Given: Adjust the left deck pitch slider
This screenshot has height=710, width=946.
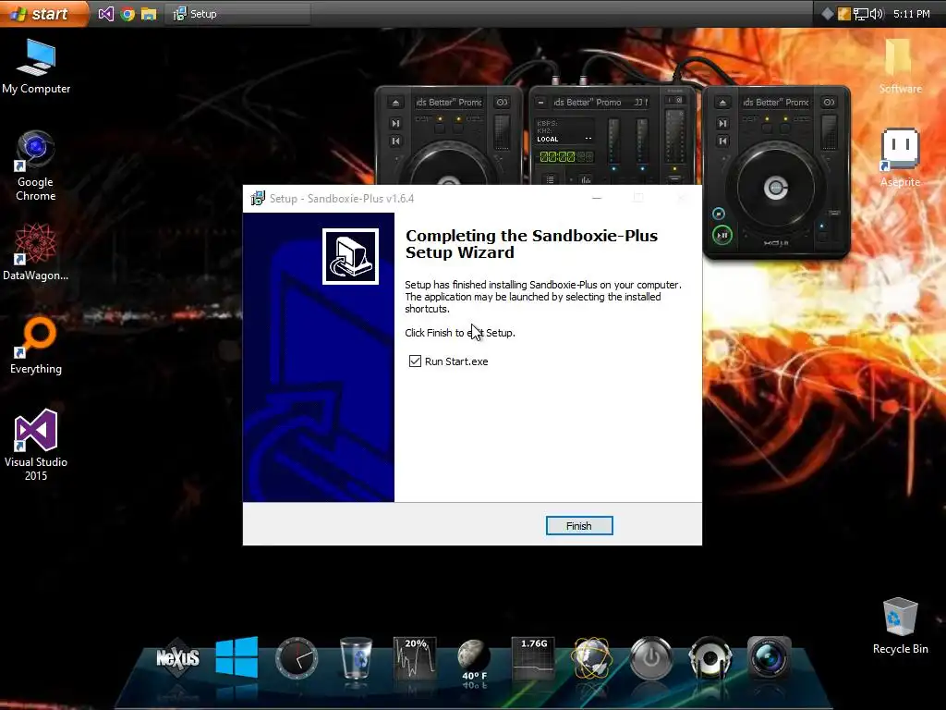Looking at the screenshot, I should tap(502, 132).
